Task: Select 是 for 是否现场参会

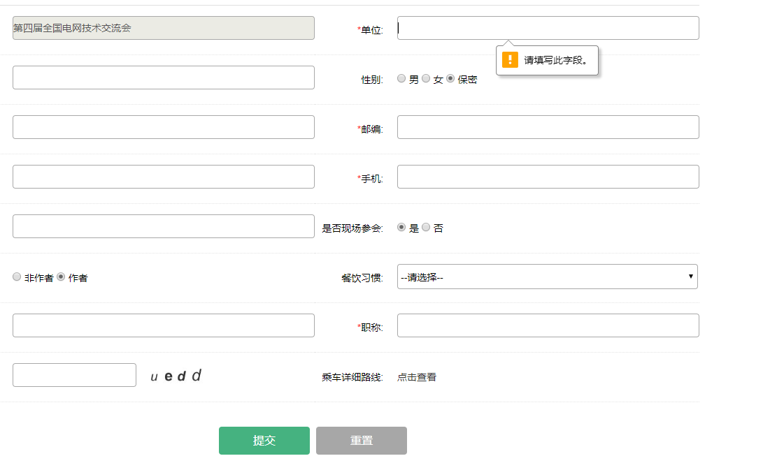Action: pos(401,227)
